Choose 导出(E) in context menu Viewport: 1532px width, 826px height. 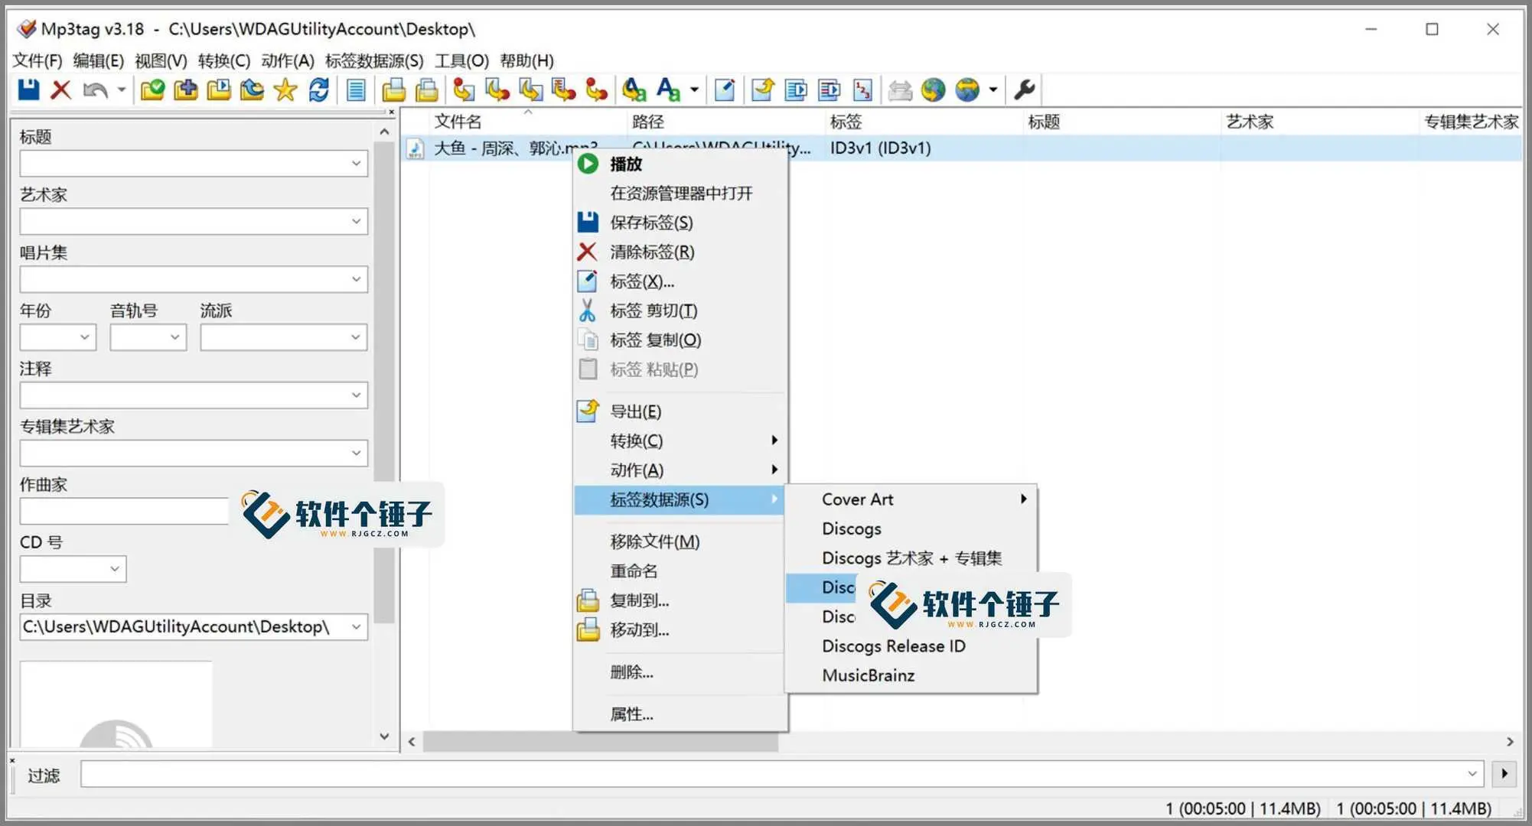pos(680,411)
